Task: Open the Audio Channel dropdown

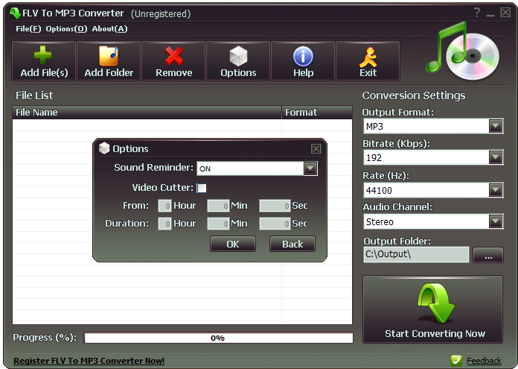Action: pos(496,221)
